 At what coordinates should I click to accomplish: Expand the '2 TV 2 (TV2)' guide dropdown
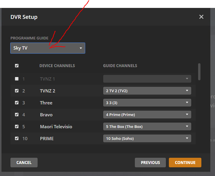[x=147, y=91]
